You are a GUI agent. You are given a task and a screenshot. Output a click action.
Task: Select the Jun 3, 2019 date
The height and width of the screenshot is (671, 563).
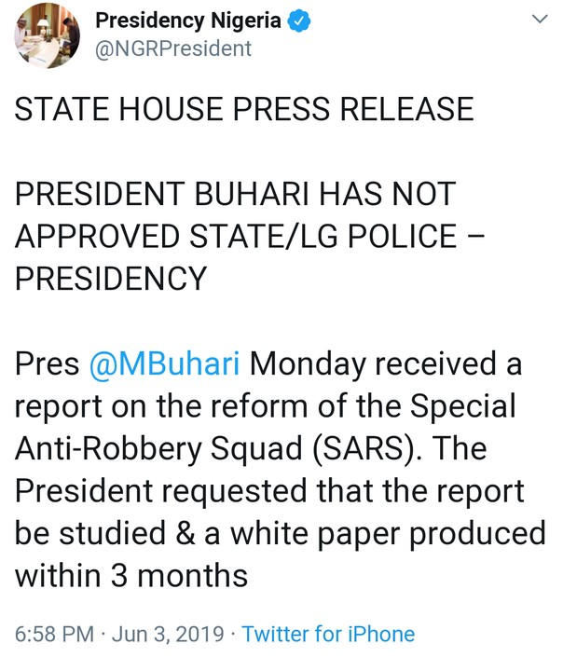tap(169, 635)
